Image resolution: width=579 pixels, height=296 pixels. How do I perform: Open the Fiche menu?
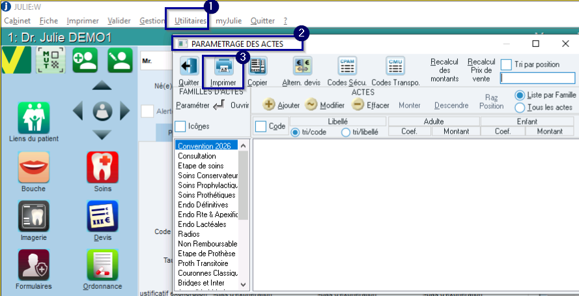coord(49,21)
